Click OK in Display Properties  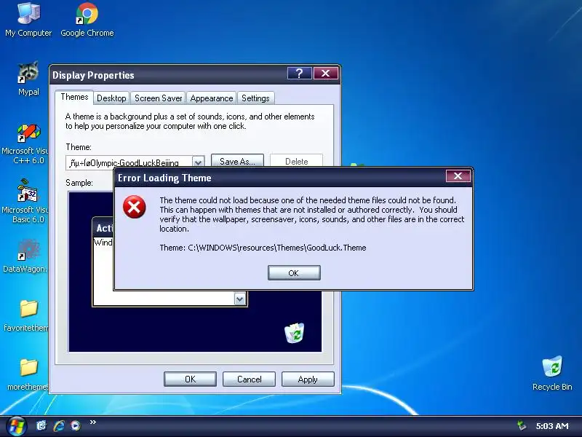(x=190, y=379)
